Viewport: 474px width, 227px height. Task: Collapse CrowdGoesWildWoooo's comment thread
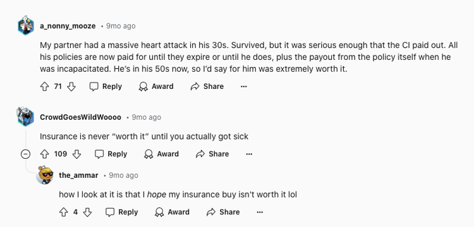(25, 154)
